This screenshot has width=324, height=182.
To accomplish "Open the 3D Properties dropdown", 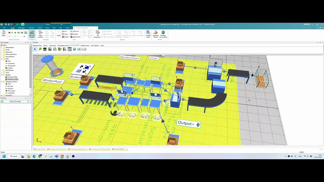I will [x=98, y=34].
